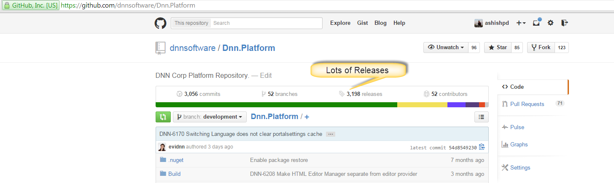Open DNN-6208 HTML Editor Manager commit message
The image size is (614, 183).
pos(334,174)
